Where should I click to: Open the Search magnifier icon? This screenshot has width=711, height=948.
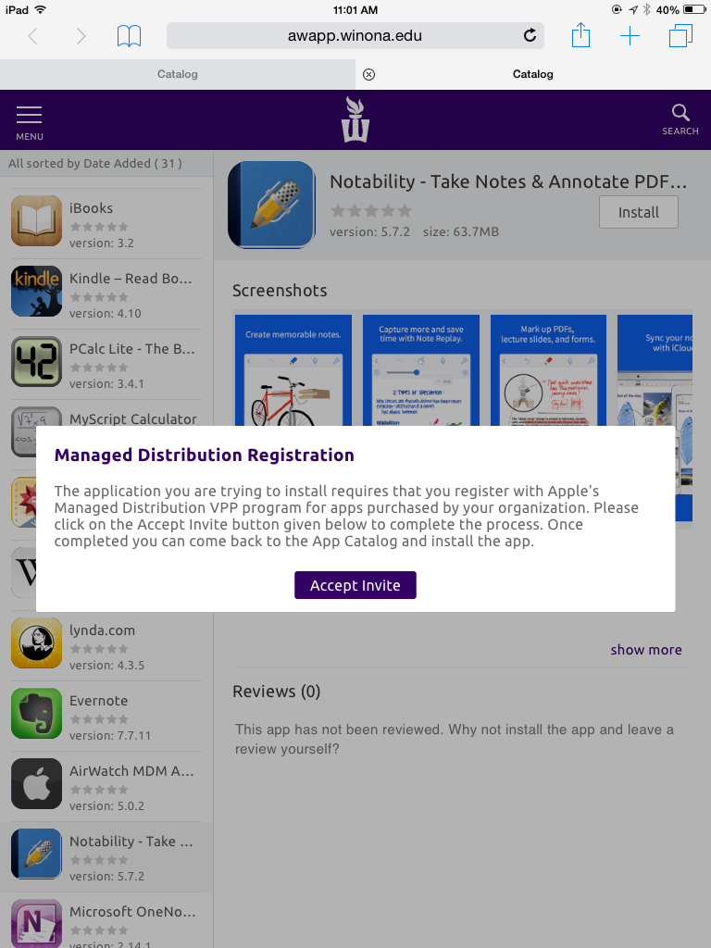click(680, 119)
